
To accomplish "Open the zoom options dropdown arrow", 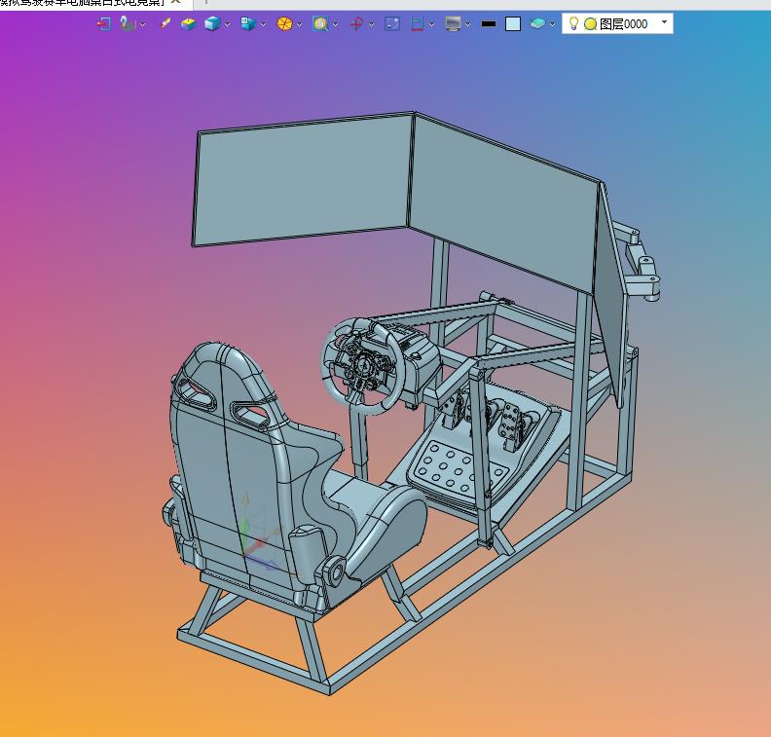I will point(335,24).
